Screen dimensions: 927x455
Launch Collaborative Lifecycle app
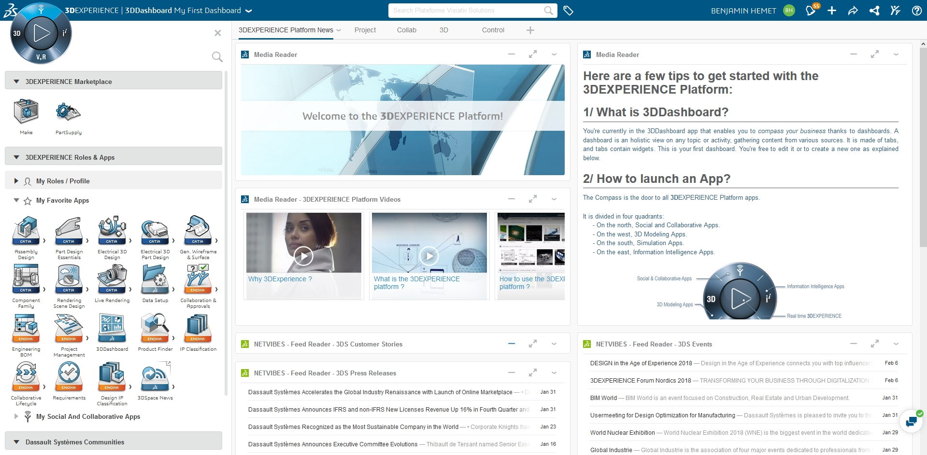tap(26, 377)
